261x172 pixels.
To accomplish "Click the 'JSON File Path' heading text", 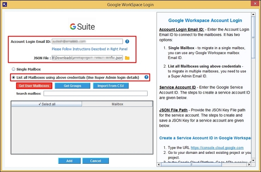I will pyautogui.click(x=173, y=110).
